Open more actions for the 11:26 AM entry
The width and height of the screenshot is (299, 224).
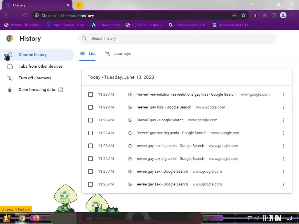tap(283, 159)
